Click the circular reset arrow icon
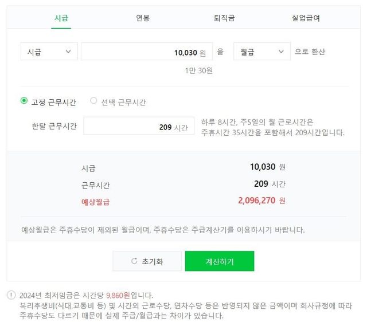367x322 pixels. pos(134,261)
